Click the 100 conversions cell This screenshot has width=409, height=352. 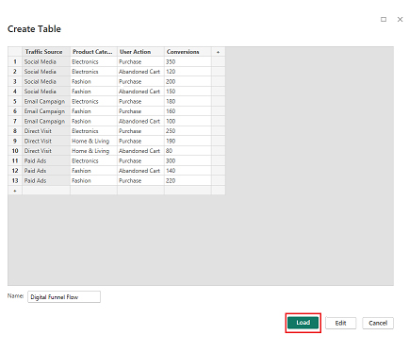point(188,122)
